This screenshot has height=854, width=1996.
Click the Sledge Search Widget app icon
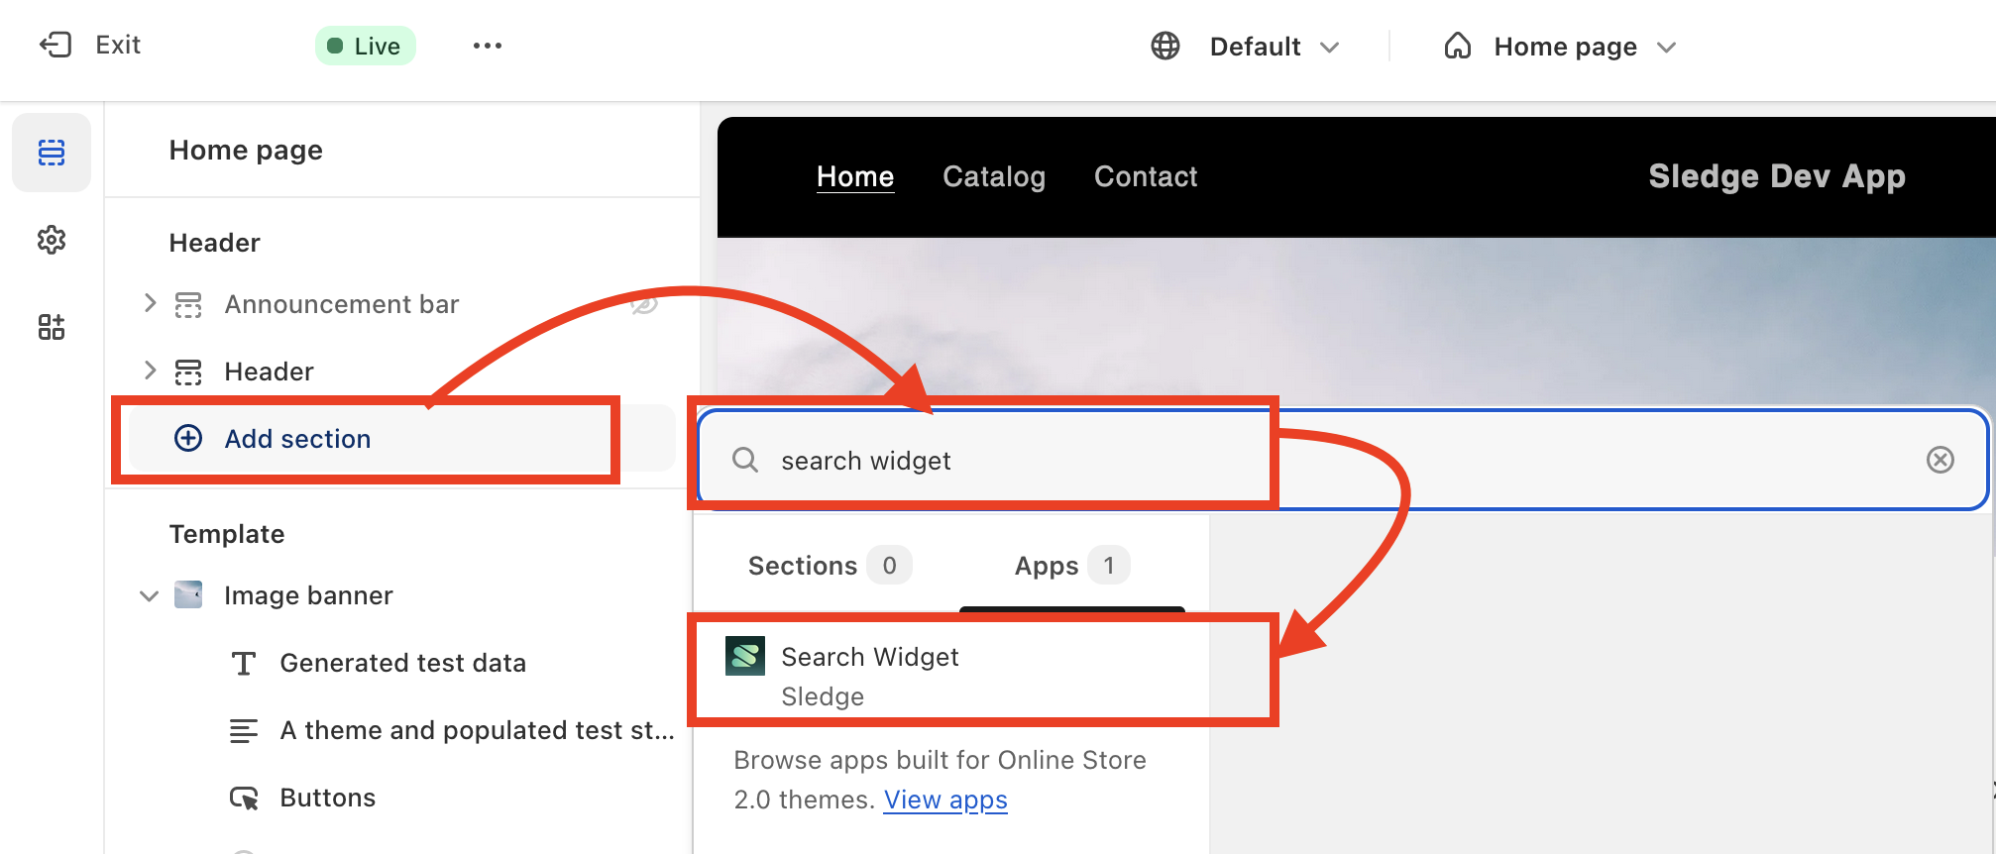(745, 656)
